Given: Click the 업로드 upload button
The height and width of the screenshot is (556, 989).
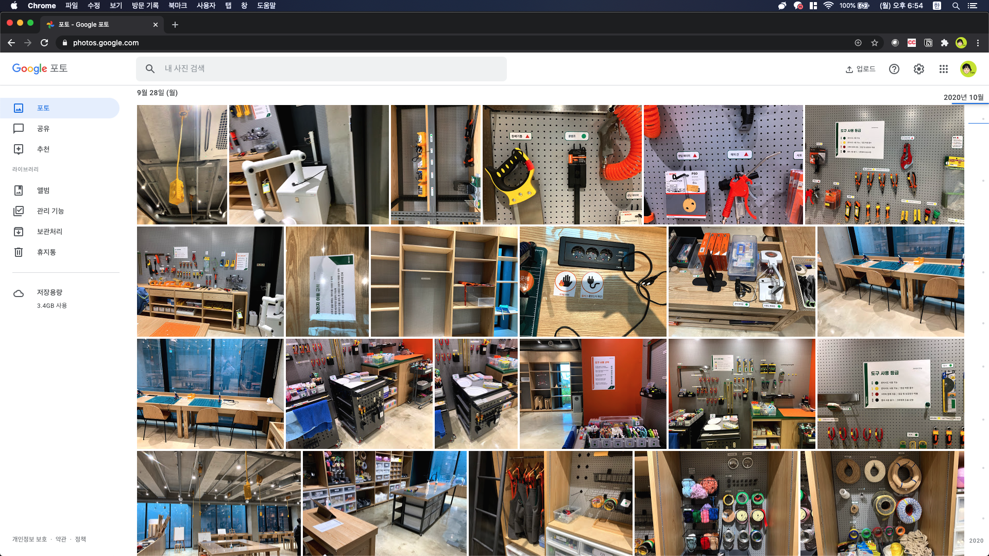Looking at the screenshot, I should click(x=860, y=69).
